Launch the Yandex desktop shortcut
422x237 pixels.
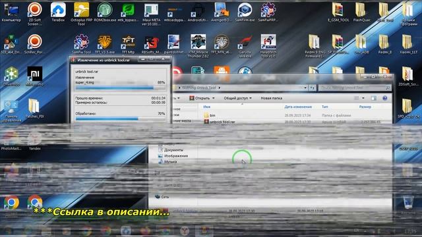click(x=35, y=141)
